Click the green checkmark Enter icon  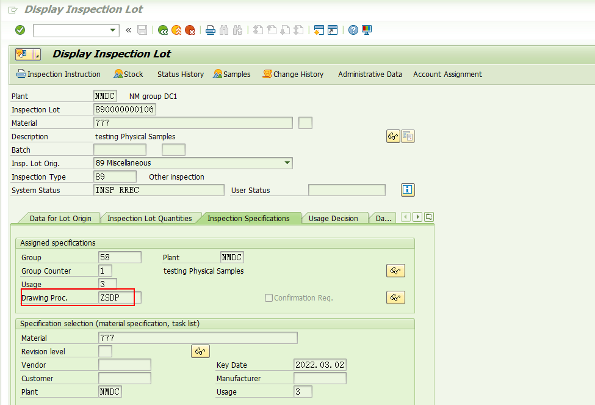coord(19,29)
